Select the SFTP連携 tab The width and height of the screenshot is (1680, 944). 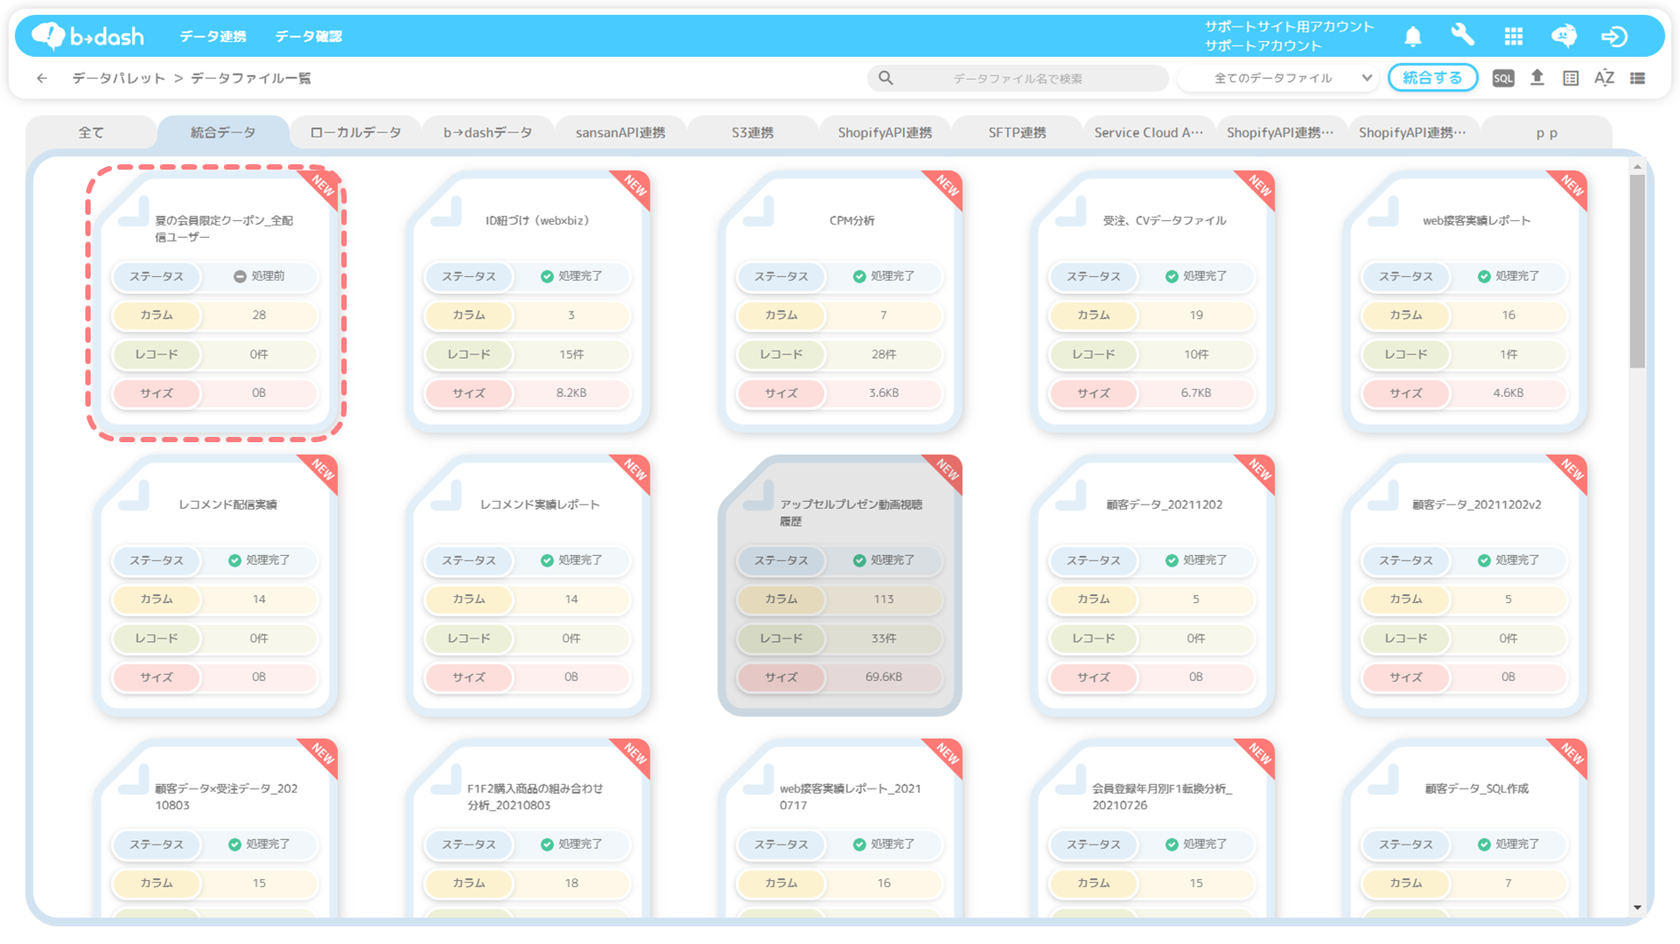pyautogui.click(x=1017, y=132)
